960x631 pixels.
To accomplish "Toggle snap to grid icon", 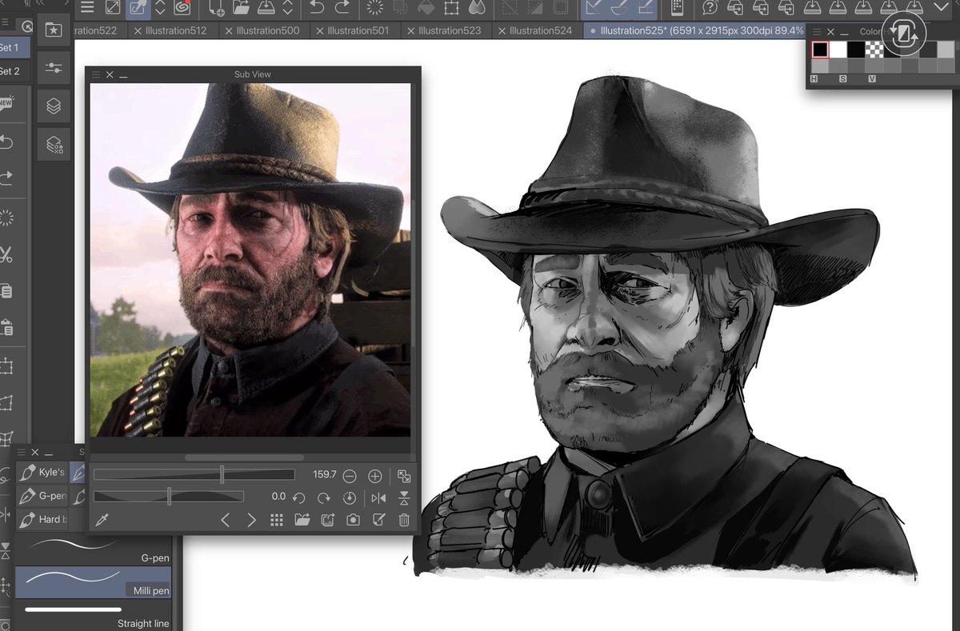I will 644,8.
